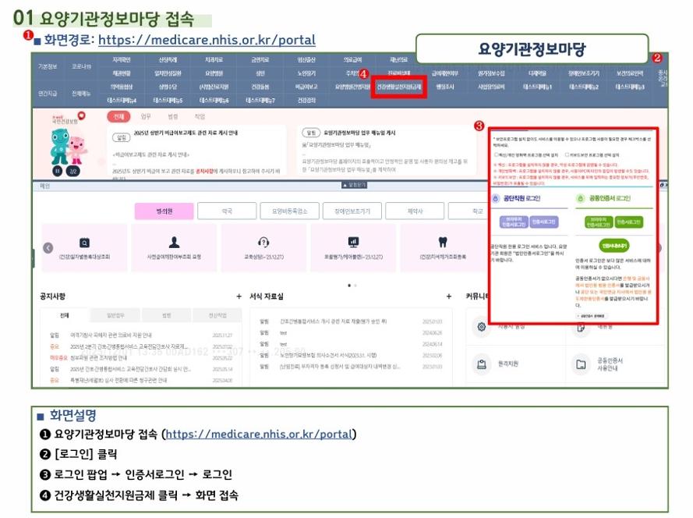Select the 전체 tab under 공지사항
693x518 pixels.
click(x=64, y=316)
